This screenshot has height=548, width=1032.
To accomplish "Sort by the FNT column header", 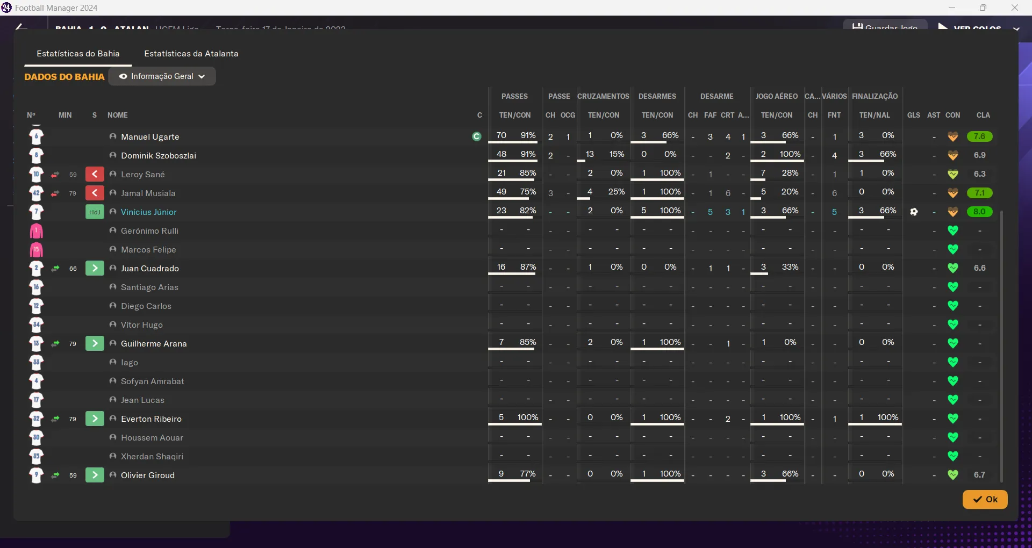I will coord(834,115).
